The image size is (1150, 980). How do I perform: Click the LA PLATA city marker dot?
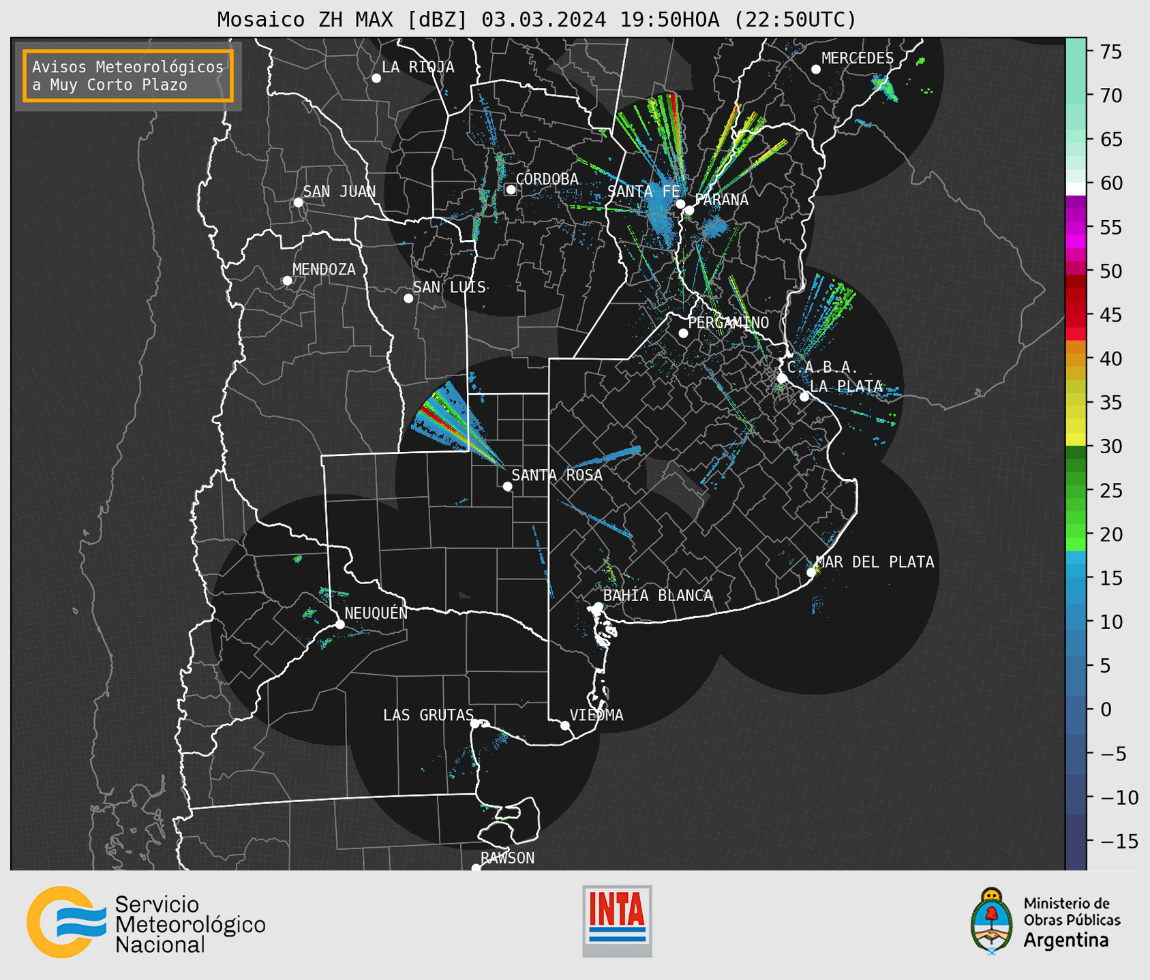(804, 397)
